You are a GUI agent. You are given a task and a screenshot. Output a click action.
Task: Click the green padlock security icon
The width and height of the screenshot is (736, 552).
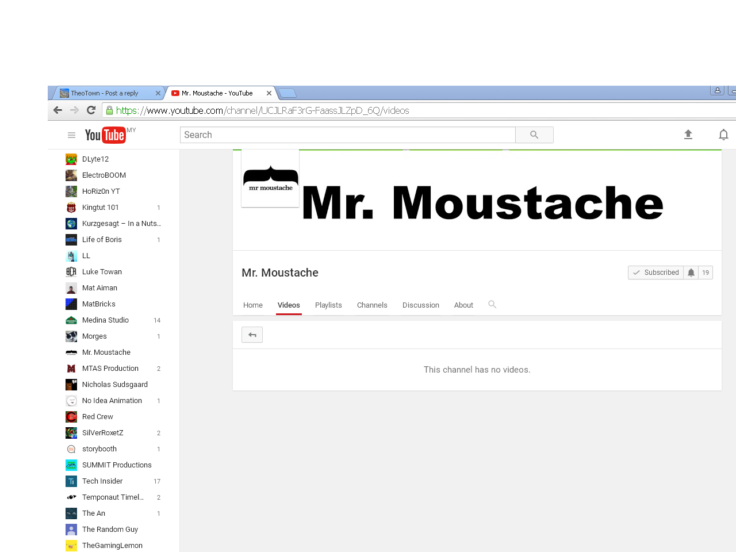click(x=109, y=110)
